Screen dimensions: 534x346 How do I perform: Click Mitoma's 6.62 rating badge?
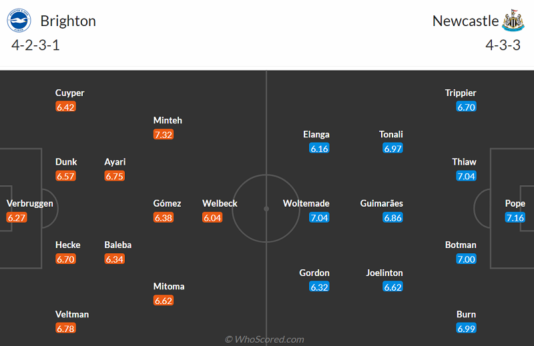164,301
